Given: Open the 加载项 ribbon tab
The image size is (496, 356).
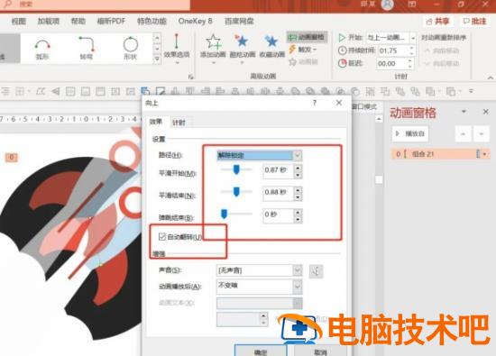Looking at the screenshot, I should tap(49, 22).
